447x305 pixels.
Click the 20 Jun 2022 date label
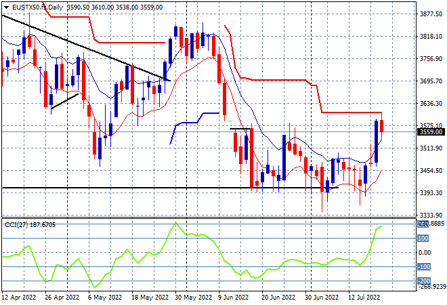[x=278, y=298]
